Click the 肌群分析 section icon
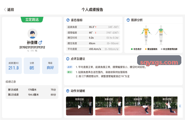 coord(128,20)
